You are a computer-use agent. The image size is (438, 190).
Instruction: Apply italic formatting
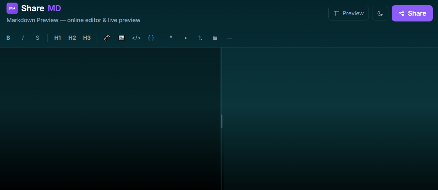tap(23, 38)
